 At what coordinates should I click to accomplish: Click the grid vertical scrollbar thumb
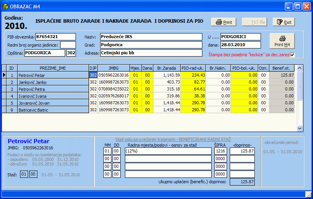[300, 86]
